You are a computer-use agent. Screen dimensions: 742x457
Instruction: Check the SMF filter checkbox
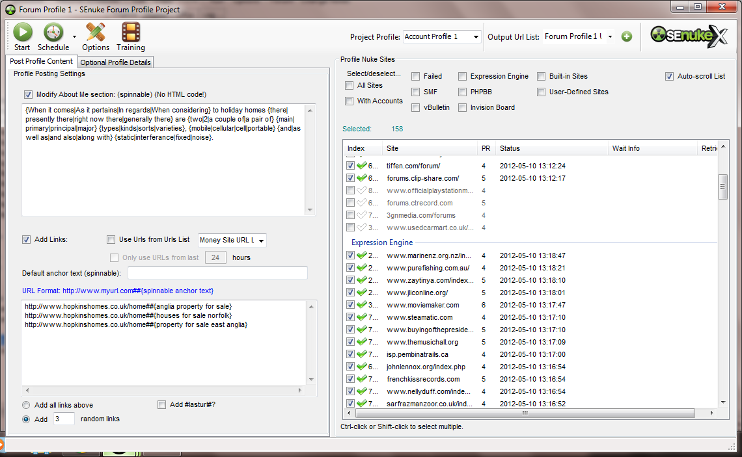click(x=415, y=92)
